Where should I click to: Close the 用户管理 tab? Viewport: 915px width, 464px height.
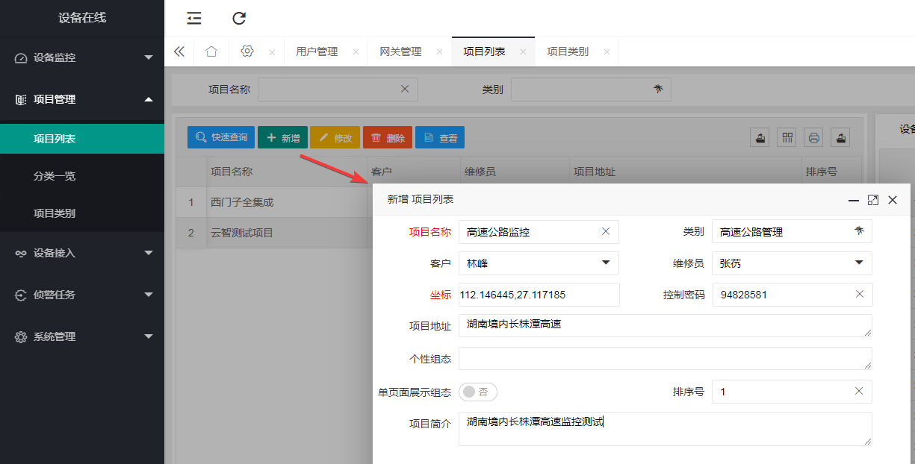tap(356, 52)
